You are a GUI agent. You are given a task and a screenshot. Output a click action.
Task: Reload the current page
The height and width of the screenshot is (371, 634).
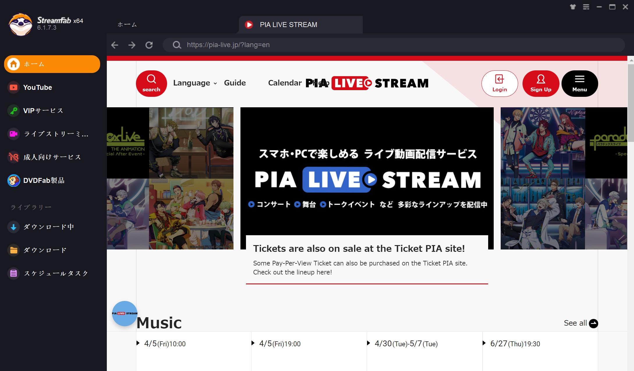tap(149, 45)
